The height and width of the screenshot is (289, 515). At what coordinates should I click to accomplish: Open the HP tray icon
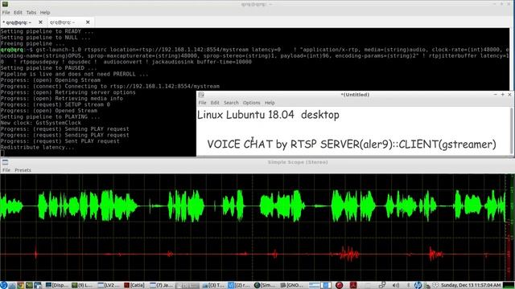click(x=418, y=285)
